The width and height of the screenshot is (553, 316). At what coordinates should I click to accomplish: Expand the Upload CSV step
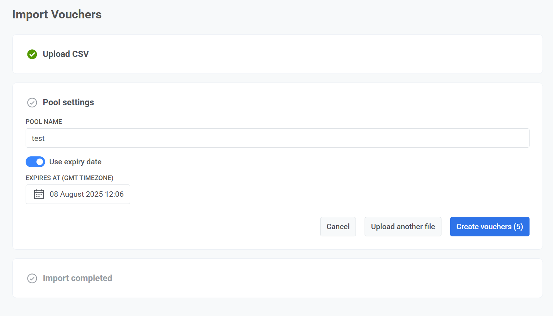tap(66, 54)
